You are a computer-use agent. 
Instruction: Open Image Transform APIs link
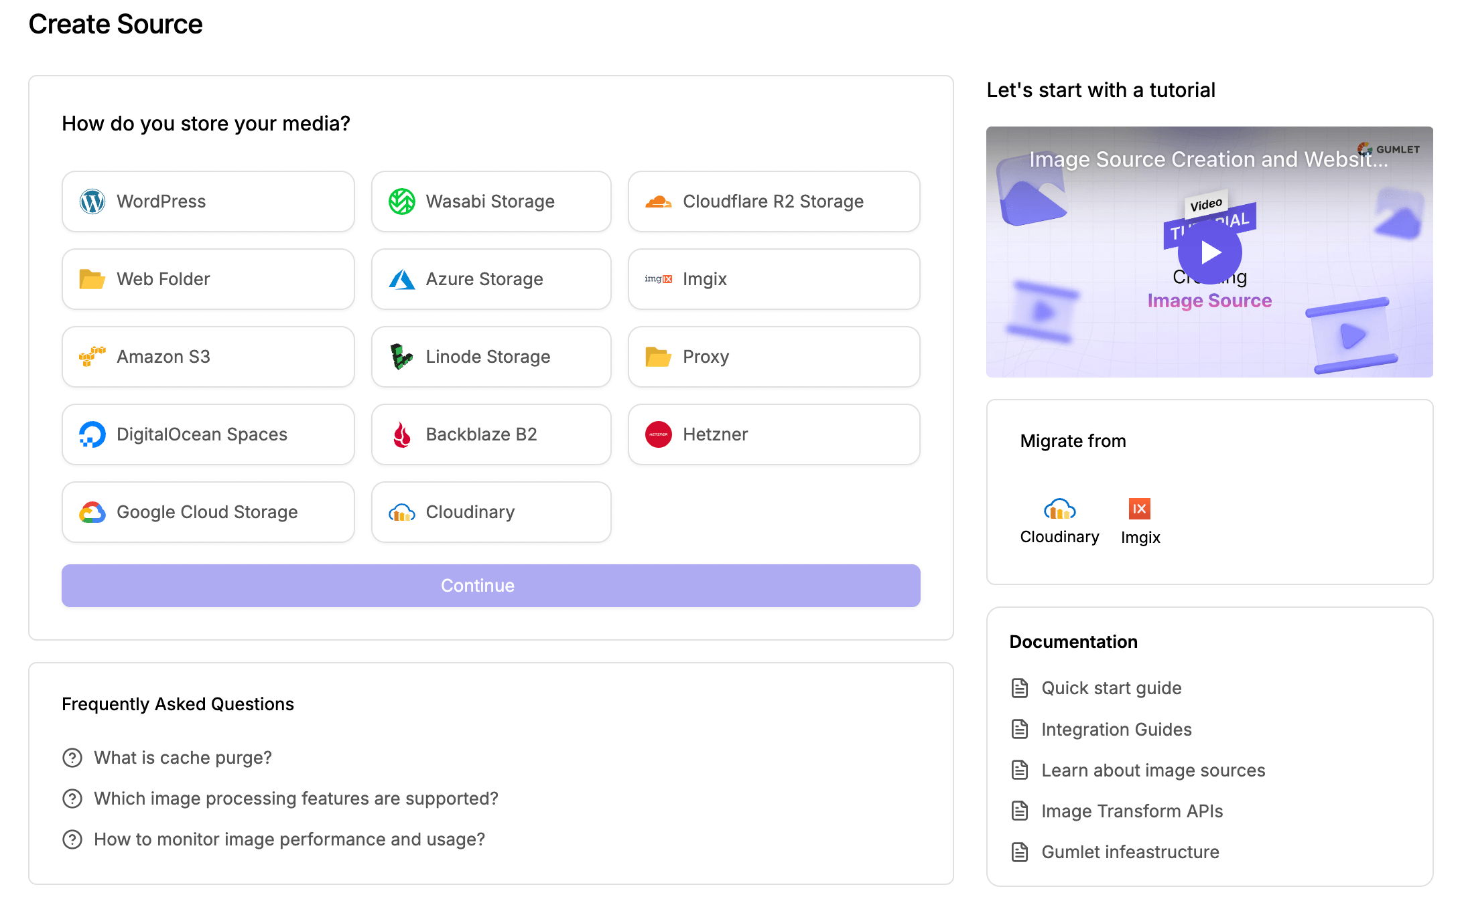pos(1132,811)
